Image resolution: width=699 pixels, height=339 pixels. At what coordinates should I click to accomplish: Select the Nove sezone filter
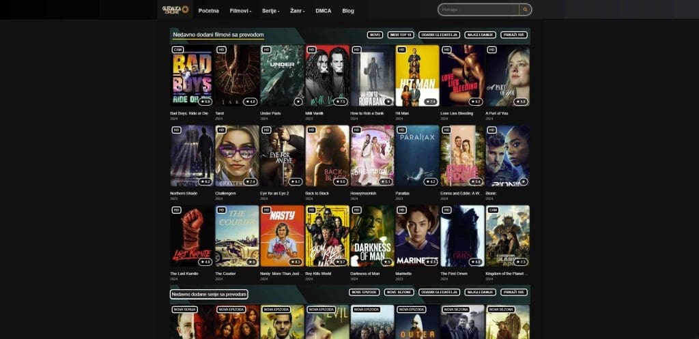pyautogui.click(x=399, y=292)
